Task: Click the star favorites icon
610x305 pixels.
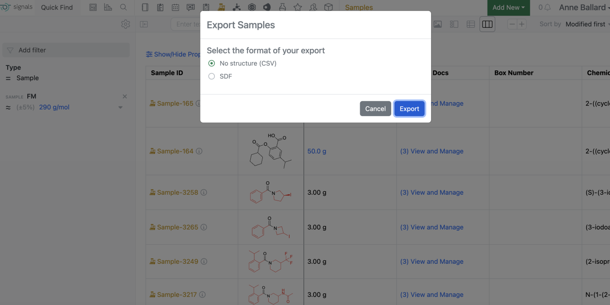Action: tap(297, 8)
